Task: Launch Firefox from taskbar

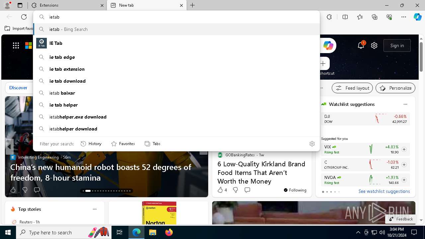Action: (x=169, y=232)
